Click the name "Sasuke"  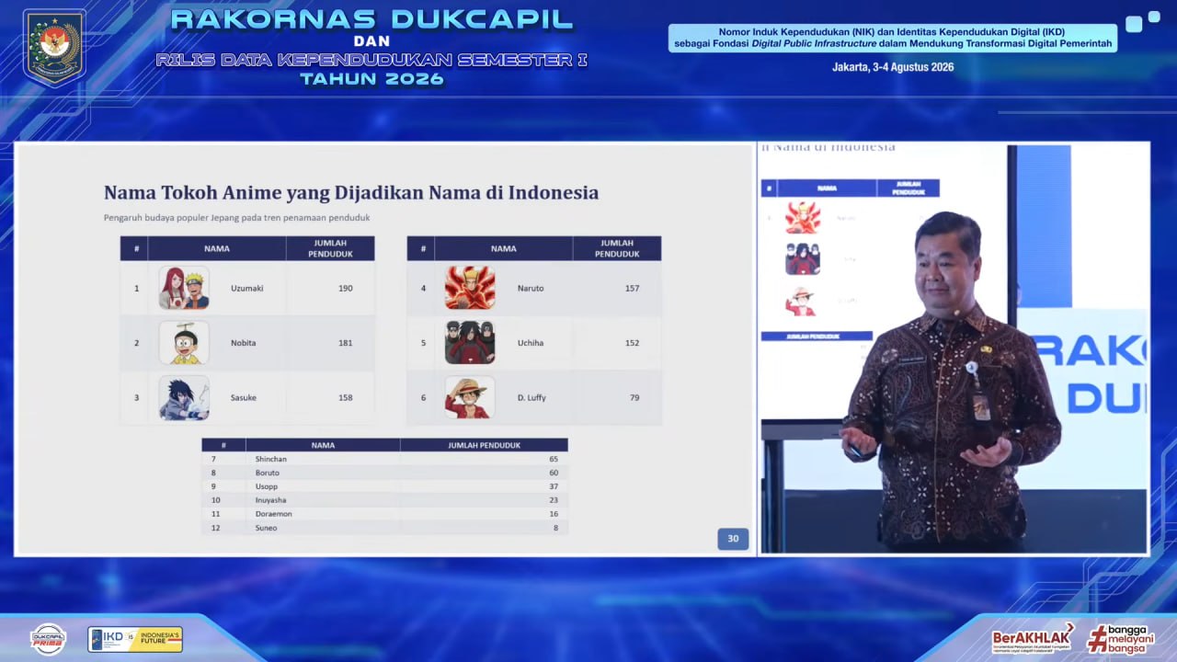click(x=243, y=398)
